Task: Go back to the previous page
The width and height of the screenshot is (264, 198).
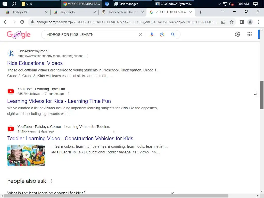Action: coord(6,22)
